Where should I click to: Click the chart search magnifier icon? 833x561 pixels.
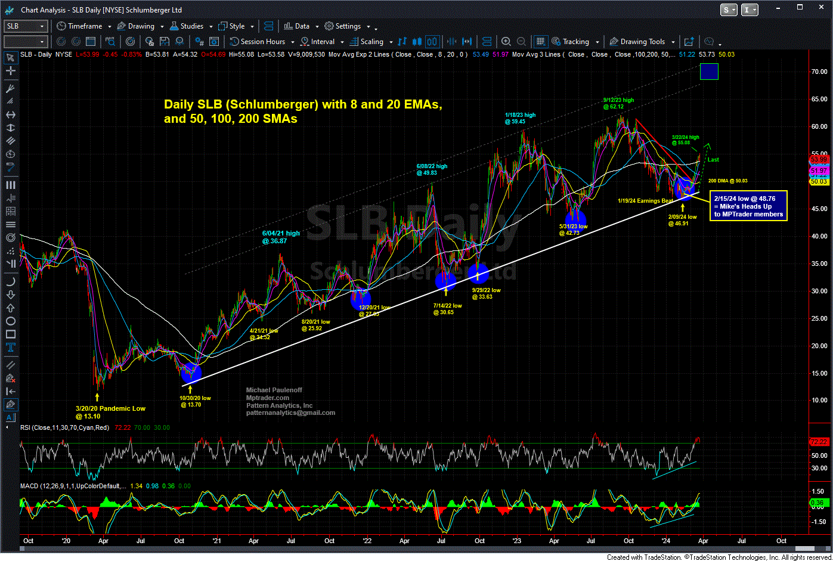(x=110, y=42)
